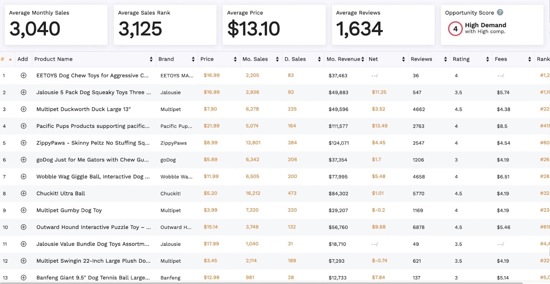
Task: Open Multipet Gumby Dog Toy product name
Action: click(x=69, y=210)
